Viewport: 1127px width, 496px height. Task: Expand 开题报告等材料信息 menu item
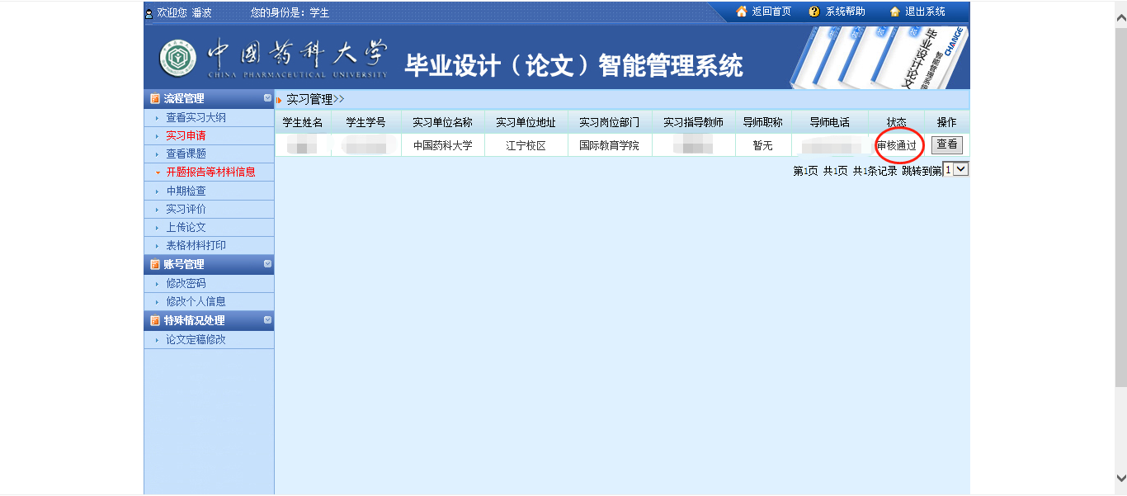(x=210, y=172)
